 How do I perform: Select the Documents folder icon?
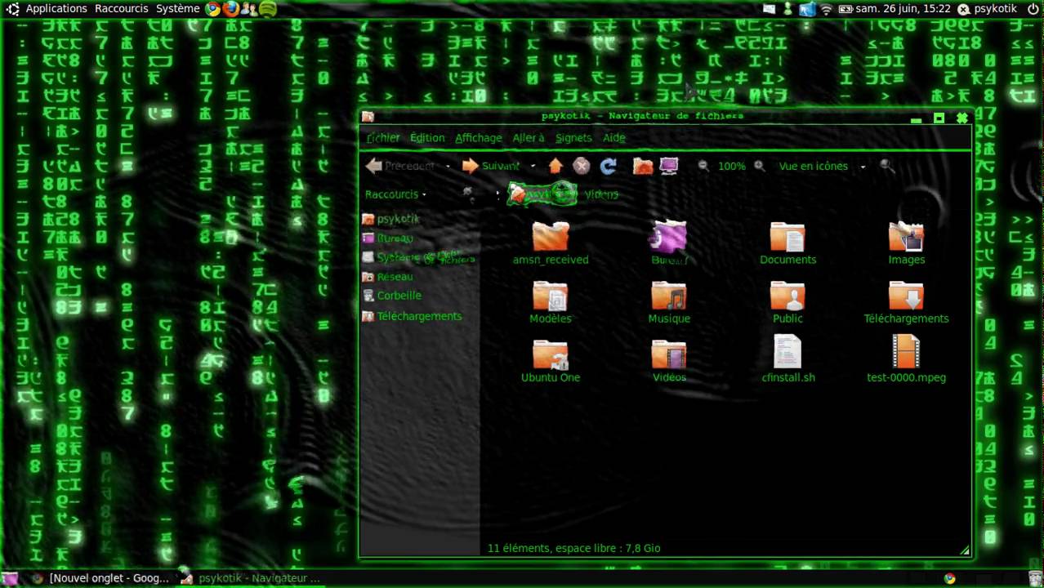pos(787,237)
